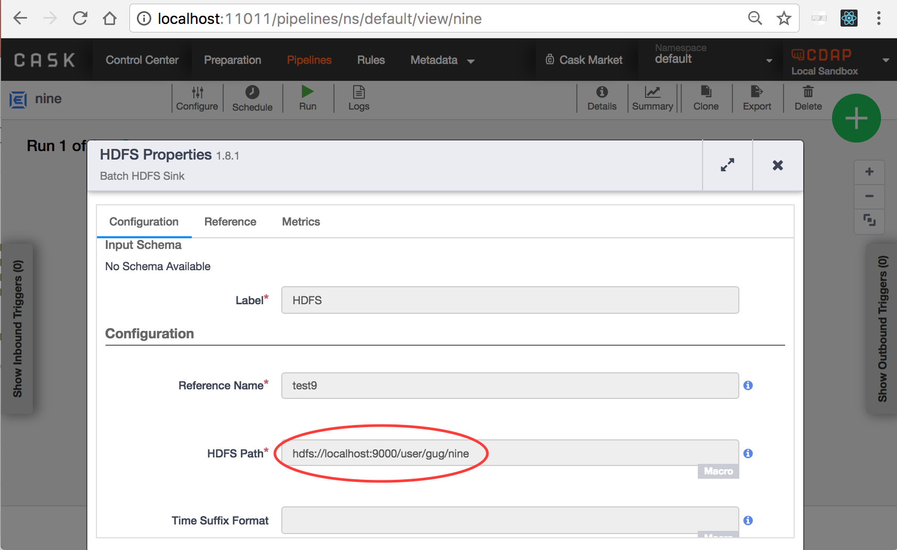Click the browser address bar URL
Viewport: 897px width, 550px height.
tap(320, 19)
